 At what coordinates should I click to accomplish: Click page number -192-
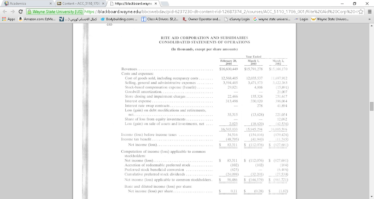[109, 24]
